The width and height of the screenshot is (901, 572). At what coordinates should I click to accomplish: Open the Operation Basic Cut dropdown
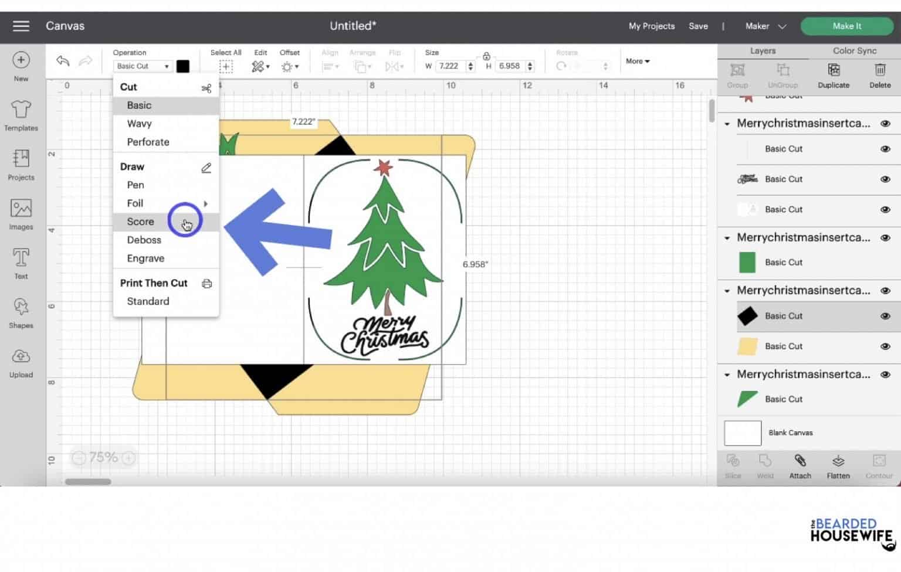(x=142, y=66)
